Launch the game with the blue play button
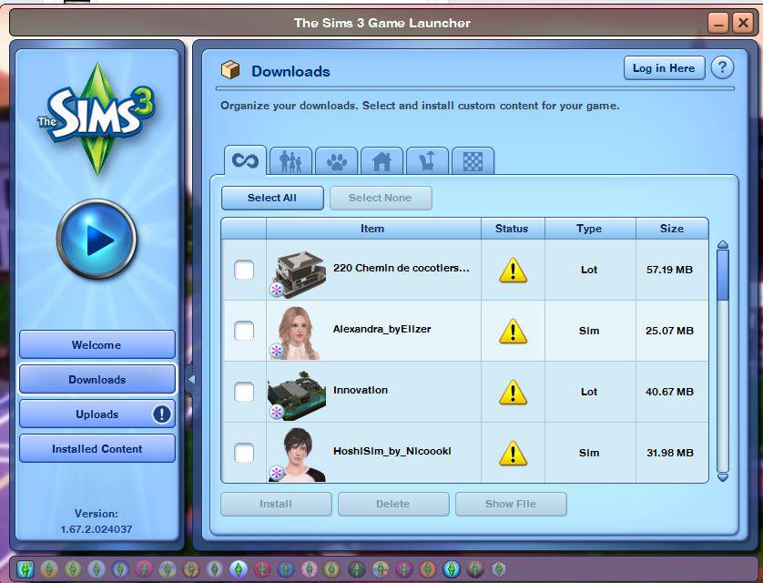Screen dimensions: 763x583 (x=97, y=239)
